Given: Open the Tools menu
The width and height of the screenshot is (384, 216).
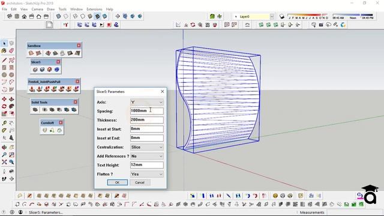Looking at the screenshot, I should [x=62, y=10].
